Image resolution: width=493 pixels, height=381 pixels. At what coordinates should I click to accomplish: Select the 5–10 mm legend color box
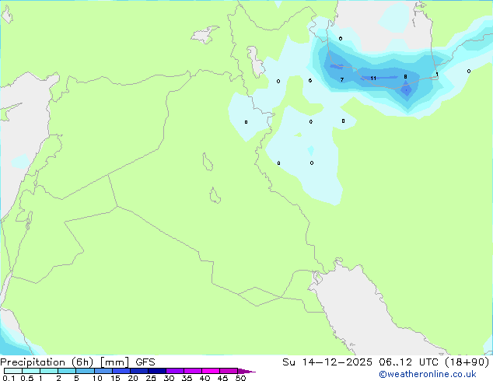tap(85, 371)
